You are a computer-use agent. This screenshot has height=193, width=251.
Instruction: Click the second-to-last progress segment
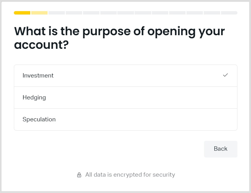[x=212, y=13]
